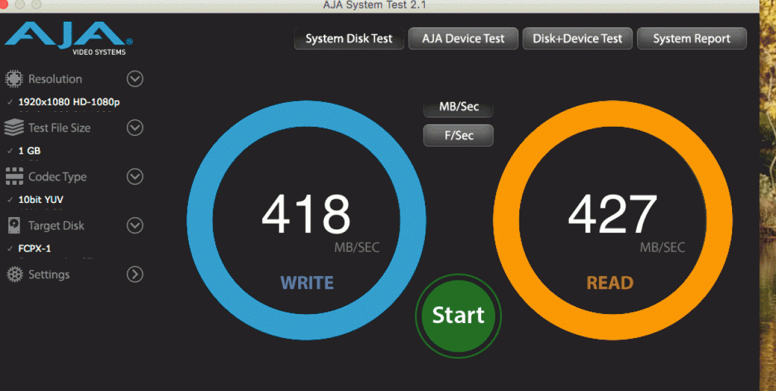Click the 418 write speed value
The image size is (776, 391).
coord(306,214)
